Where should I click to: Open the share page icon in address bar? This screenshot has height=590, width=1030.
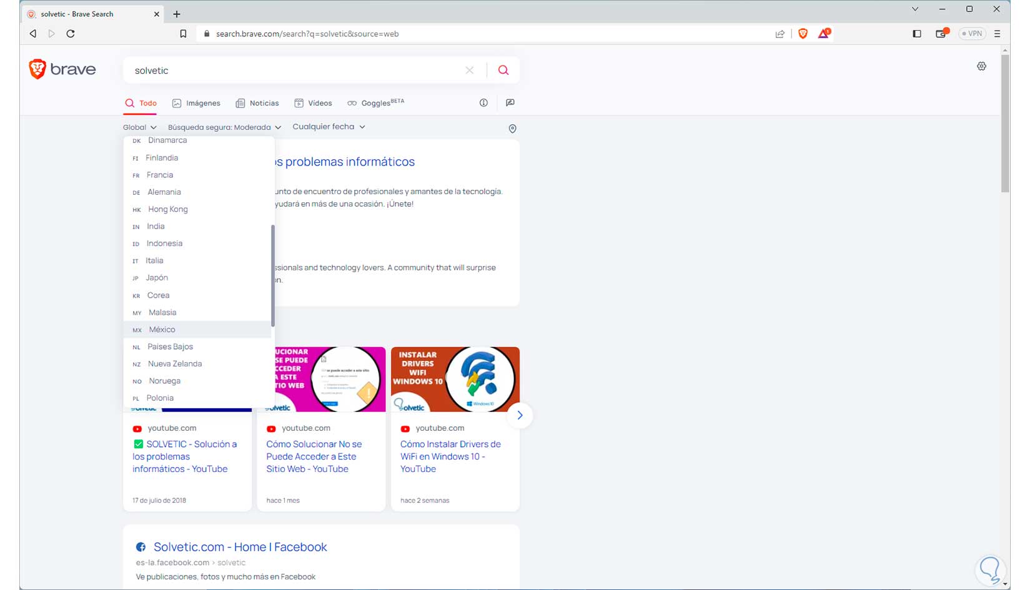click(780, 34)
